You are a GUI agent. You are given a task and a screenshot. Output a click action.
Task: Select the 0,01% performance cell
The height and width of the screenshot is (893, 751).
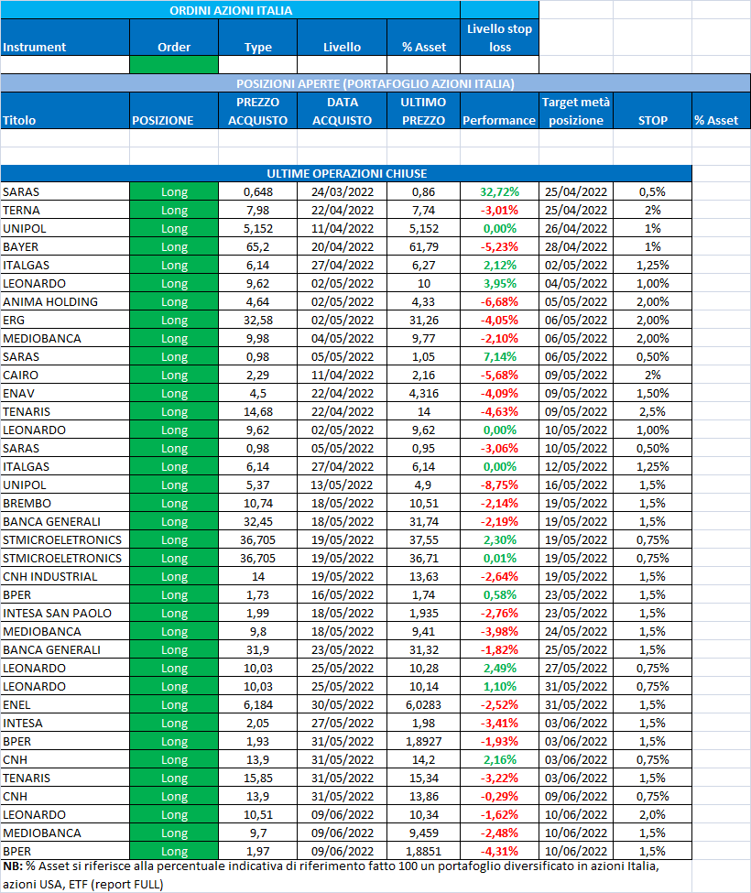[499, 558]
